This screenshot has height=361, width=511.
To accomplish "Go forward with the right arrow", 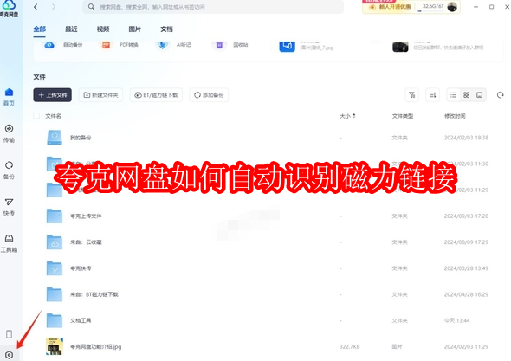I will tap(54, 7).
